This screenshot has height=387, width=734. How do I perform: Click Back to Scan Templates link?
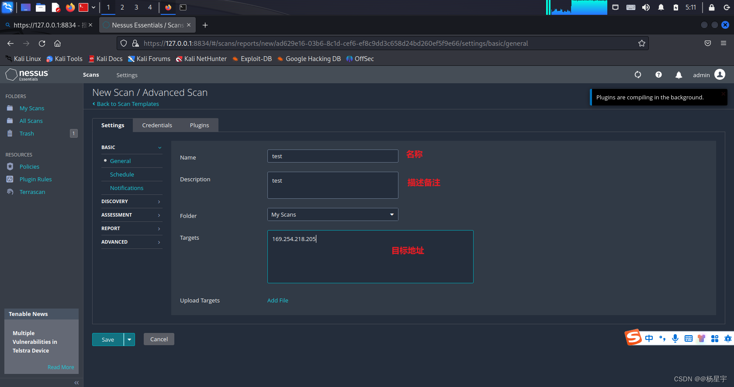pyautogui.click(x=126, y=104)
